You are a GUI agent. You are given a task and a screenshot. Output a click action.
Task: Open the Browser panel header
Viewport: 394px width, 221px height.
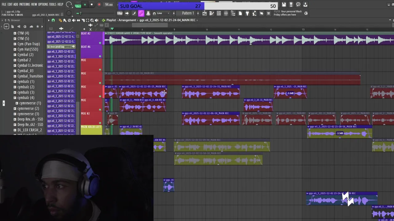15,20
